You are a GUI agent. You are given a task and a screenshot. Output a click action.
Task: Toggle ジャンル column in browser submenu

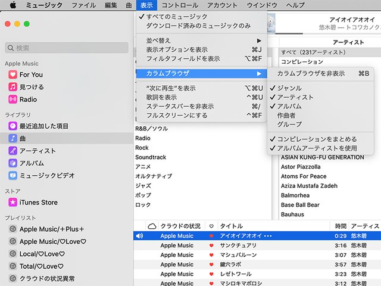(x=289, y=88)
